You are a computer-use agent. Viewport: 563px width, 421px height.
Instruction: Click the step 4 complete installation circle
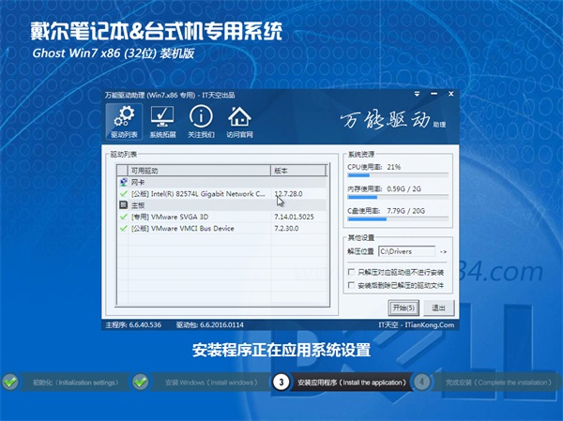pos(422,382)
